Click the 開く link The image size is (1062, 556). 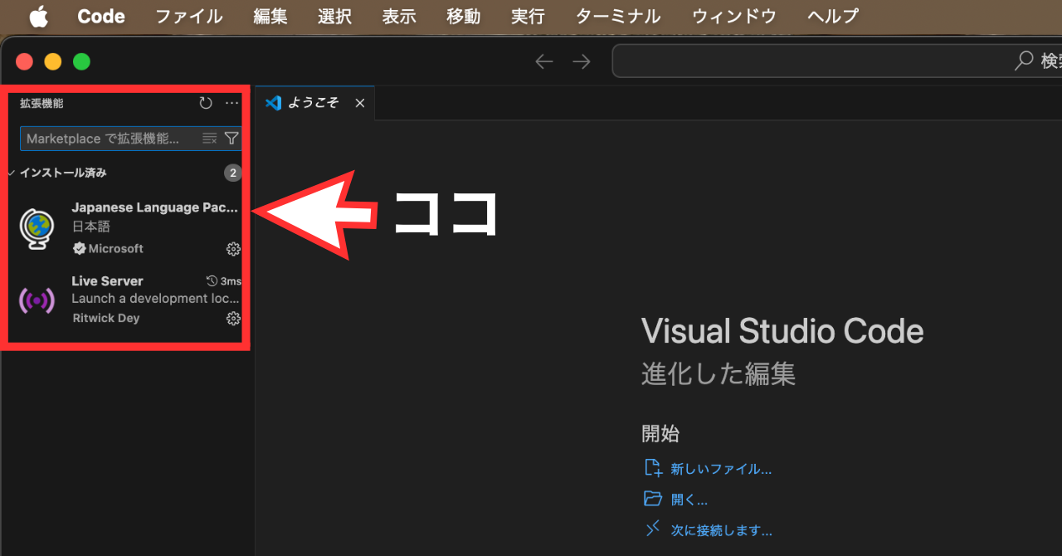[689, 499]
